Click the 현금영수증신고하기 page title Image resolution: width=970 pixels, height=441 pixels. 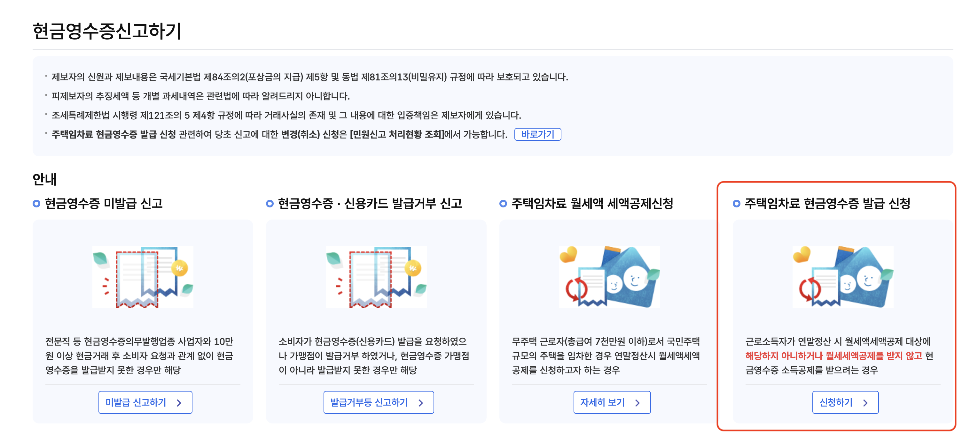(107, 31)
